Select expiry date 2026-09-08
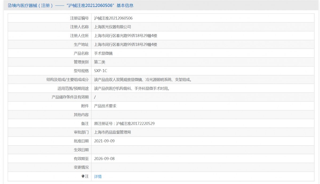 (x=104, y=159)
